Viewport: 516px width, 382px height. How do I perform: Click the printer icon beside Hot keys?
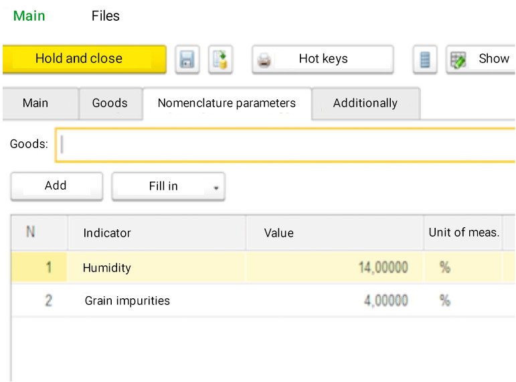(x=264, y=60)
